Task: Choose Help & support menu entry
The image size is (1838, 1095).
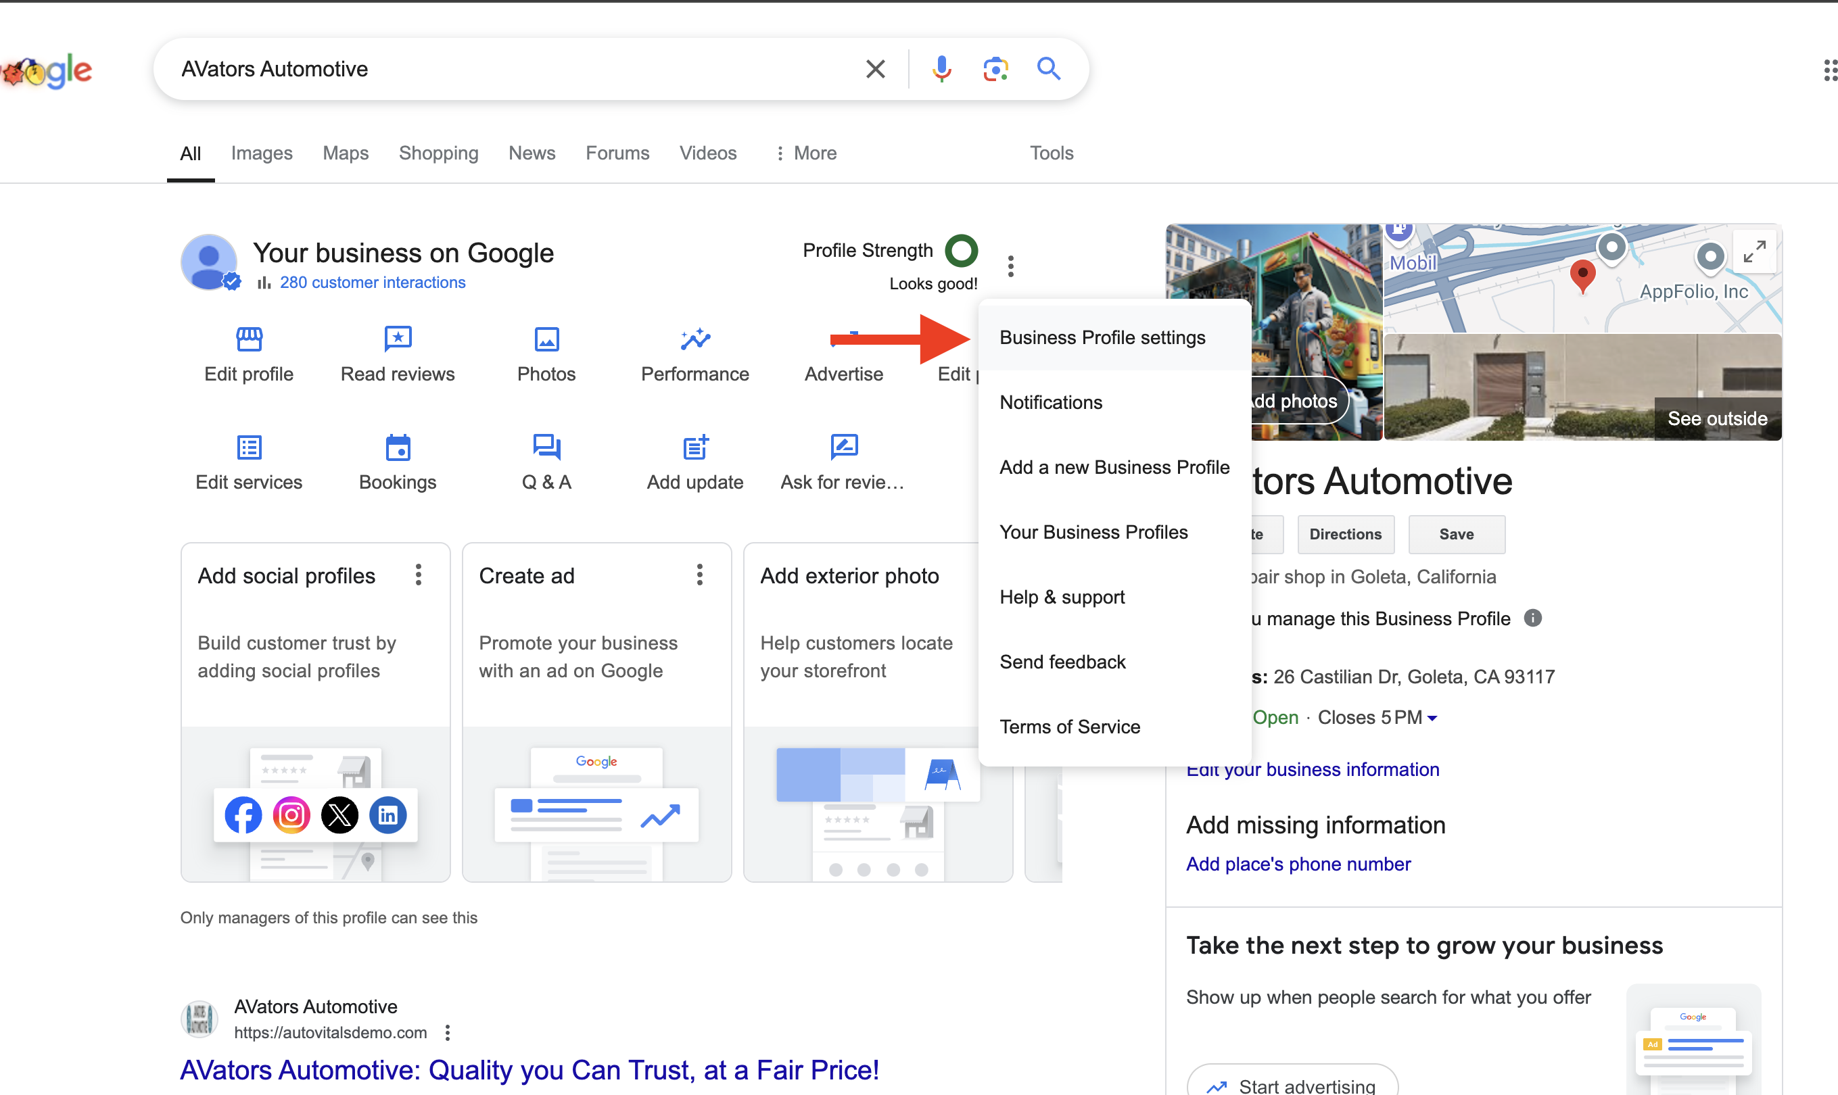Action: coord(1114,597)
